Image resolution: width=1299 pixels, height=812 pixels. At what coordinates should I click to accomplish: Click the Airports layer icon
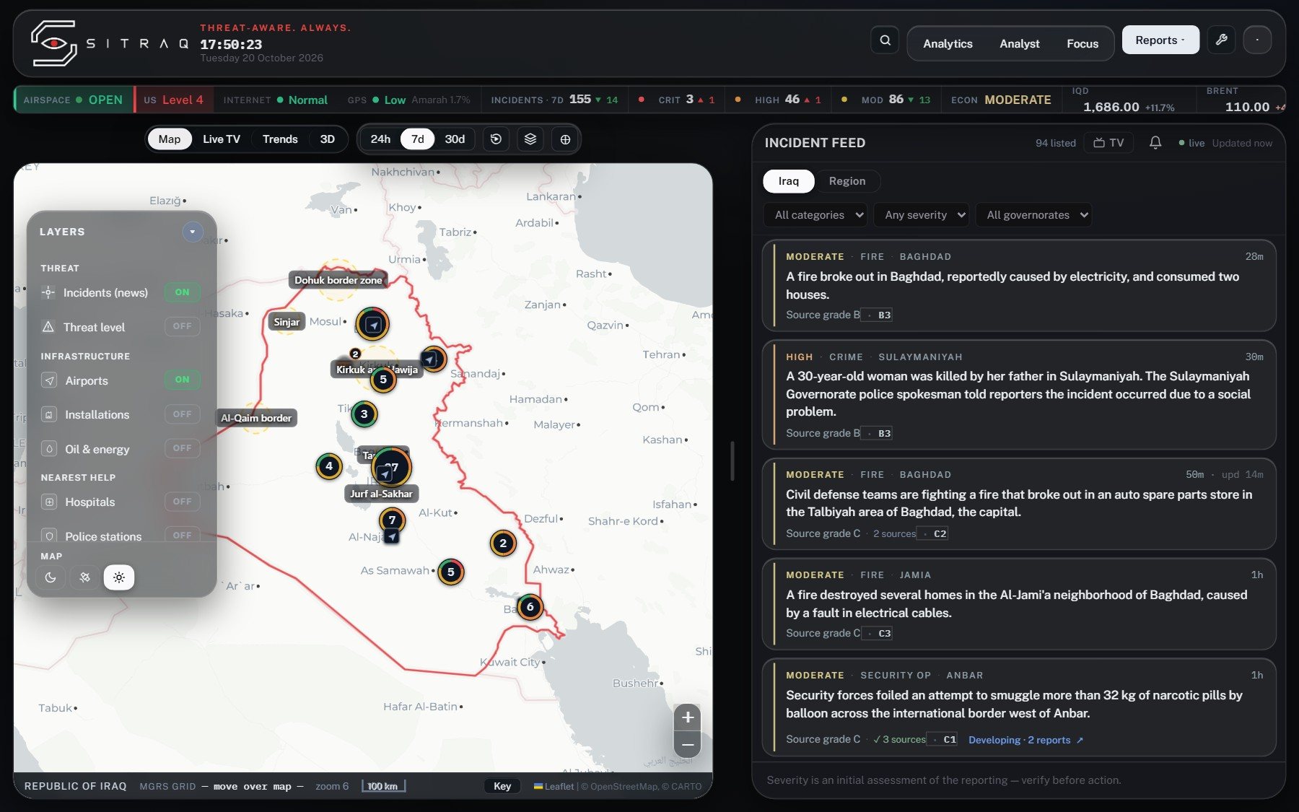[x=49, y=380]
